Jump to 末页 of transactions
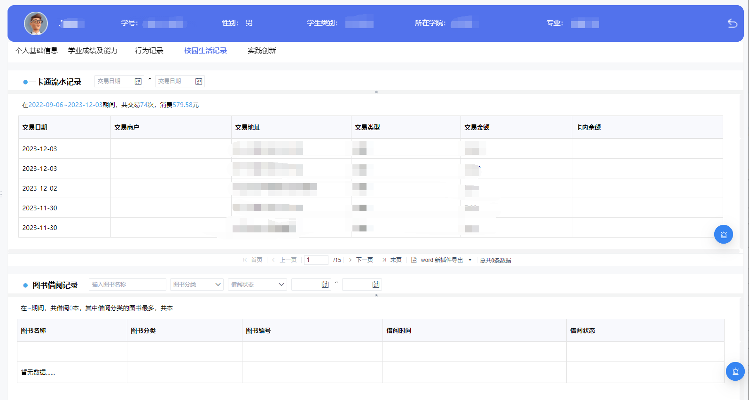749x400 pixels. tap(396, 260)
